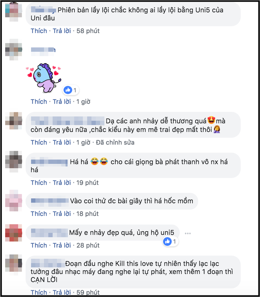This screenshot has height=297, width=260.
Task: Click Thích under the sticker comment
Action: [39, 102]
